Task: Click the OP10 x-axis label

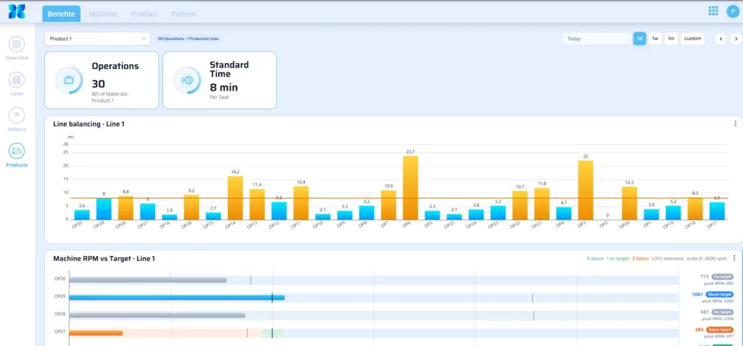Action: pos(319,226)
